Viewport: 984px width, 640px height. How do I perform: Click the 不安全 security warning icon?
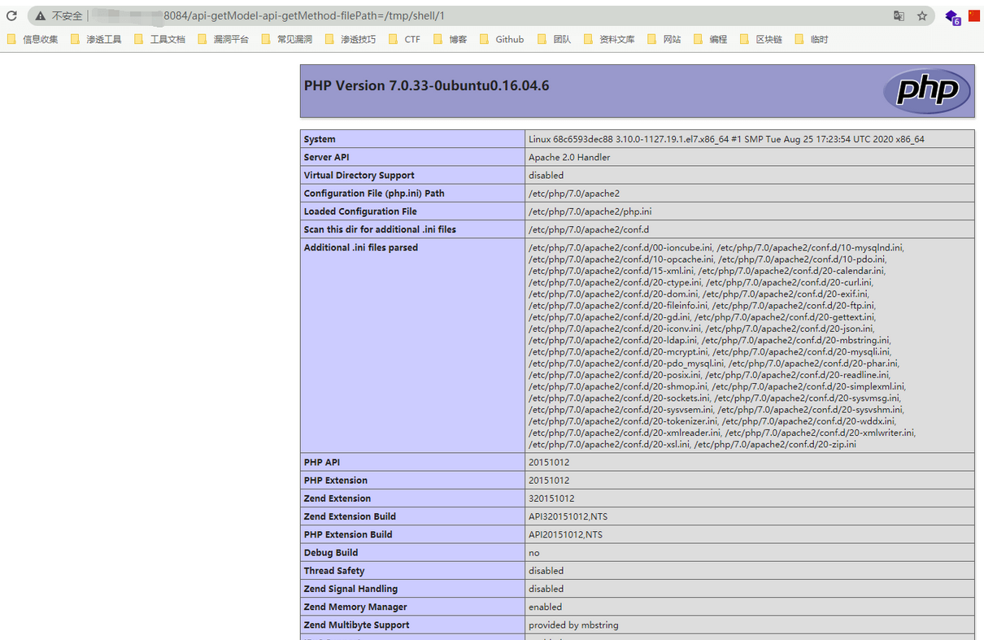tap(40, 15)
